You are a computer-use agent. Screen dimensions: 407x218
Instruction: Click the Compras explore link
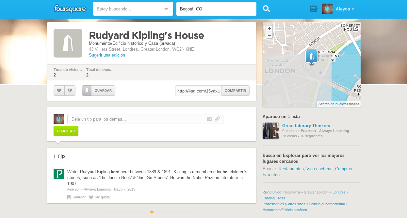344,169
